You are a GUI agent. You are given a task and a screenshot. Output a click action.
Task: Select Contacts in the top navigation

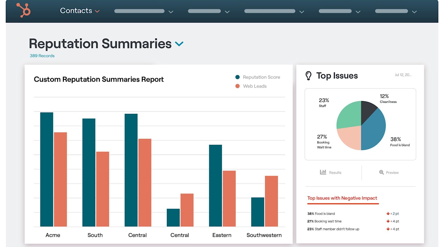pos(76,11)
